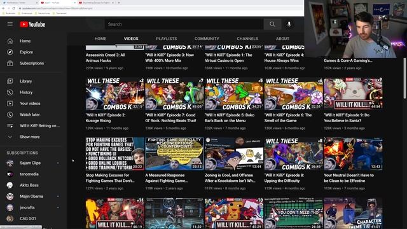Click Sajam Clips channel avatar
The height and width of the screenshot is (229, 407).
10,163
